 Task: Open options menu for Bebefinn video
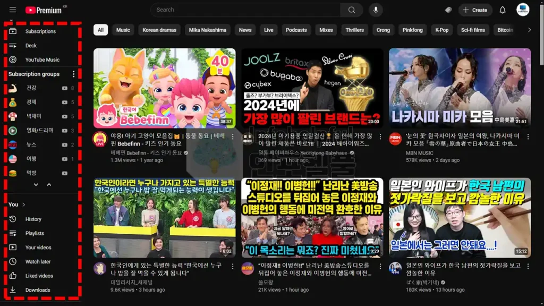(233, 137)
